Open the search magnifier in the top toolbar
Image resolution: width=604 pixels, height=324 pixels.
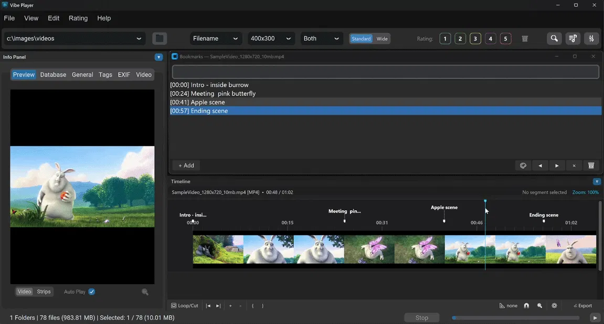(554, 38)
